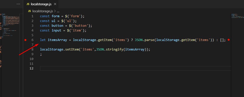Viewport: 244px width, 97px height.
Task: Click line number 2 in gutter
Action: [32, 21]
